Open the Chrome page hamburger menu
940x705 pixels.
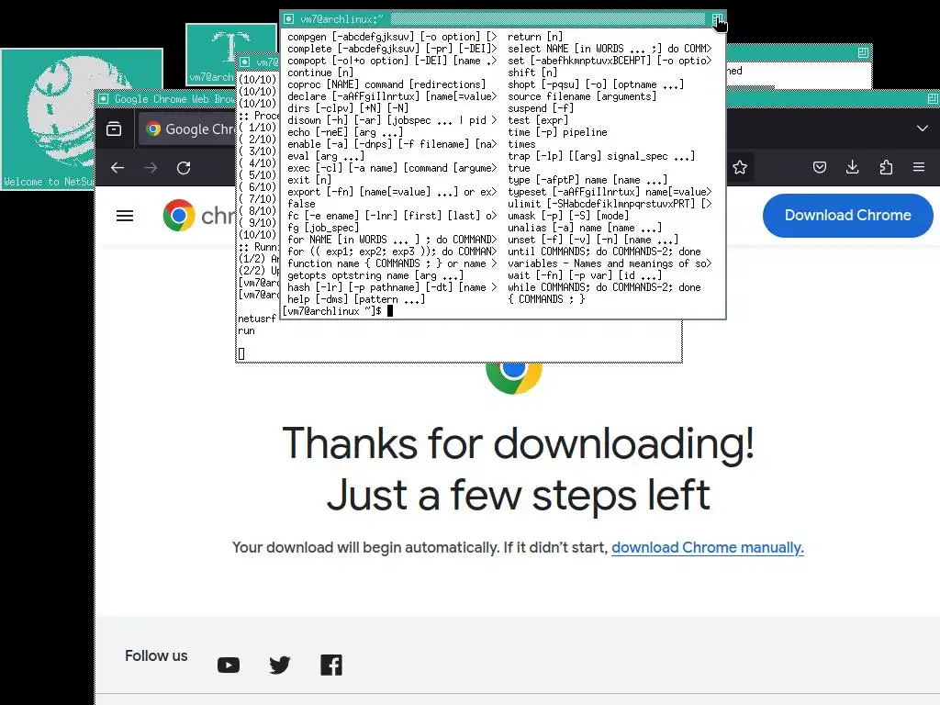click(125, 216)
